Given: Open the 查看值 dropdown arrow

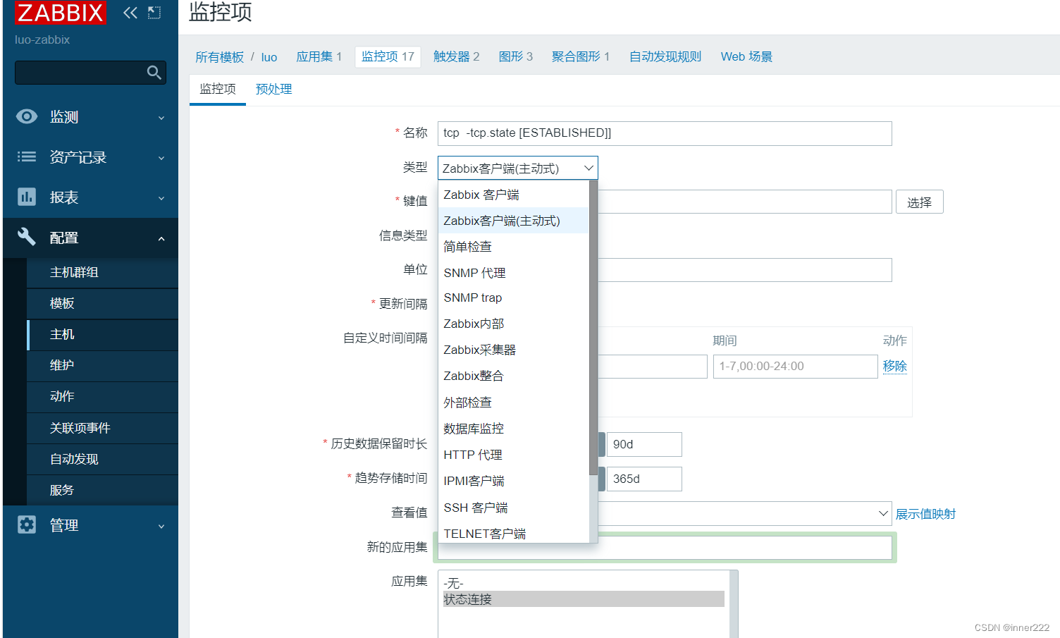Looking at the screenshot, I should coord(883,513).
